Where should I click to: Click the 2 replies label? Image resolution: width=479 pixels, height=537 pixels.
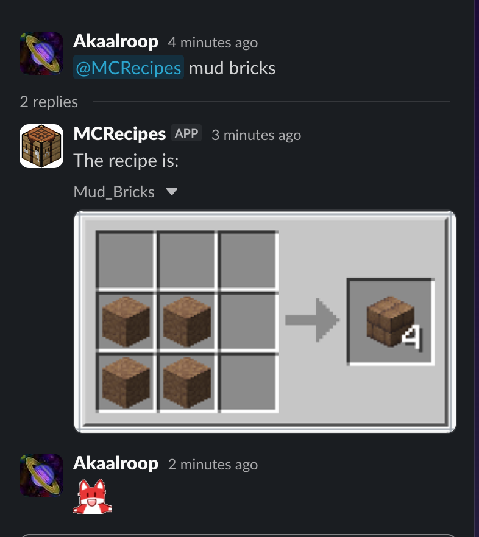(49, 102)
